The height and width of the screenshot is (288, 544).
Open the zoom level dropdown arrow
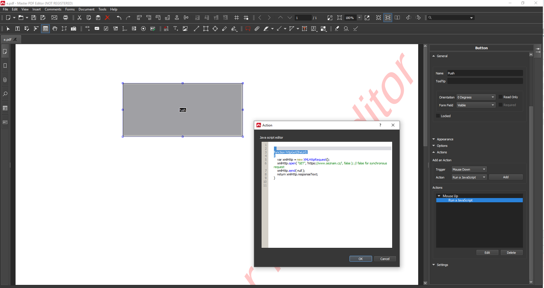(359, 18)
